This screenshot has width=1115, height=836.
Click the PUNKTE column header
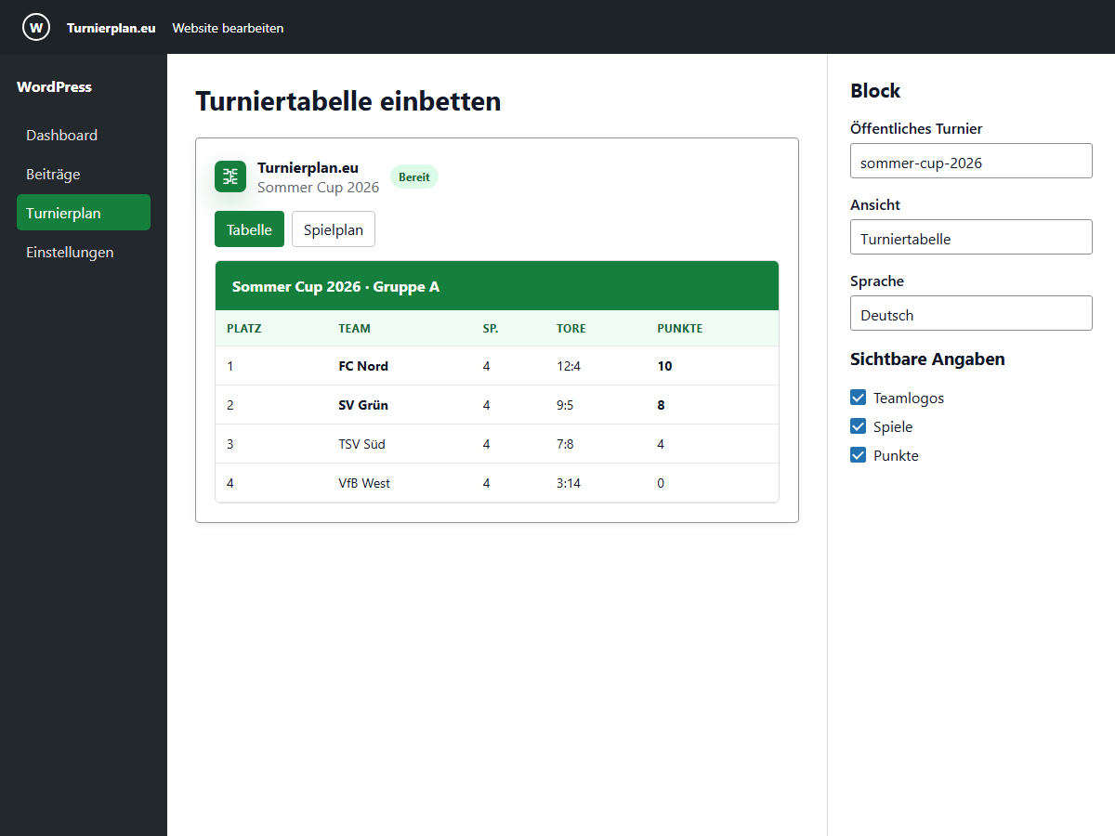tap(680, 329)
